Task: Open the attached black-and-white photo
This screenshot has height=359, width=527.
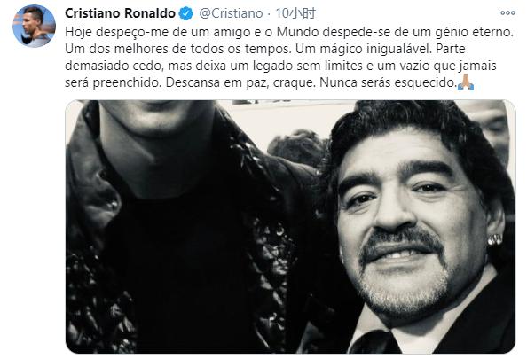Action: [290, 227]
